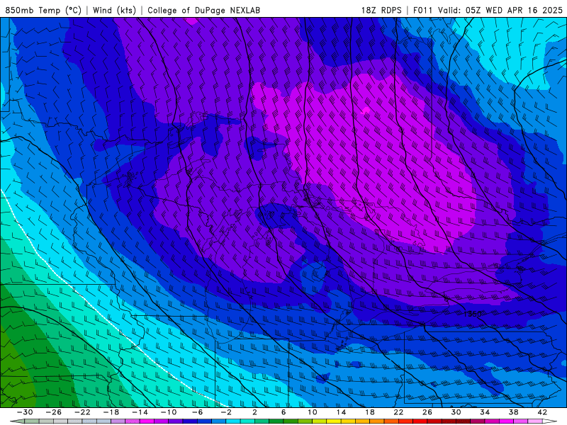
Task: Click the "18Z RDPS" model run label
Action: tap(381, 10)
